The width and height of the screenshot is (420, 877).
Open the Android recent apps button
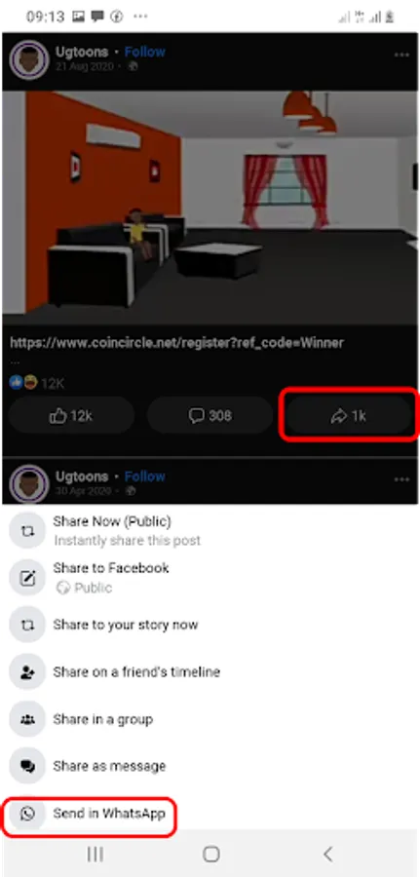(x=95, y=854)
